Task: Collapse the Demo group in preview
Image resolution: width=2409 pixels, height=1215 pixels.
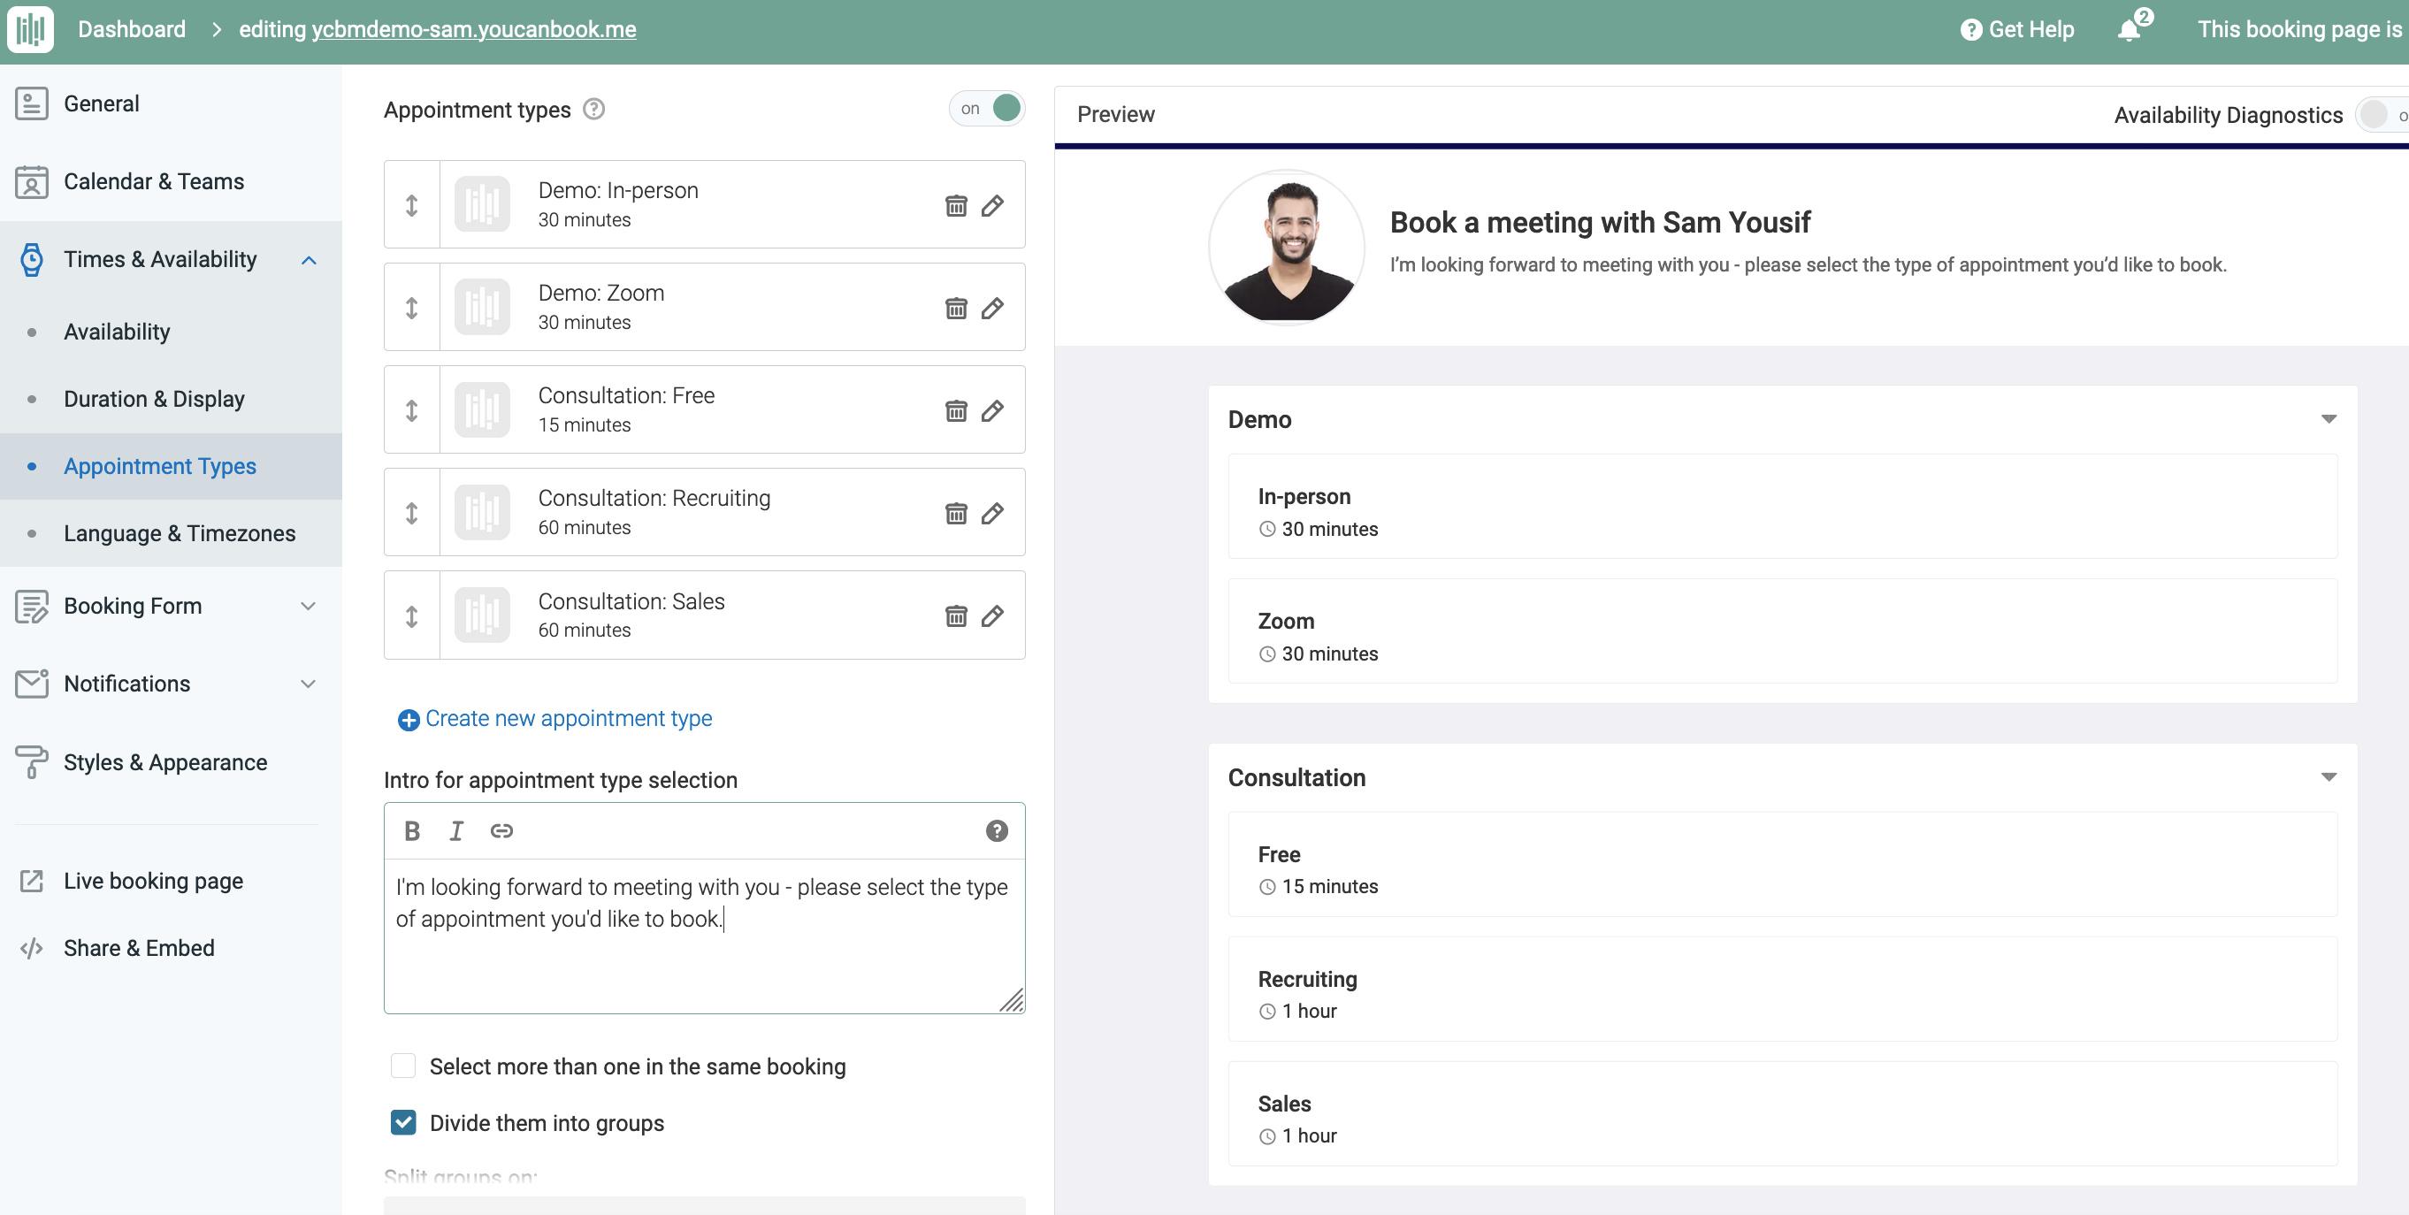Action: click(x=2329, y=419)
